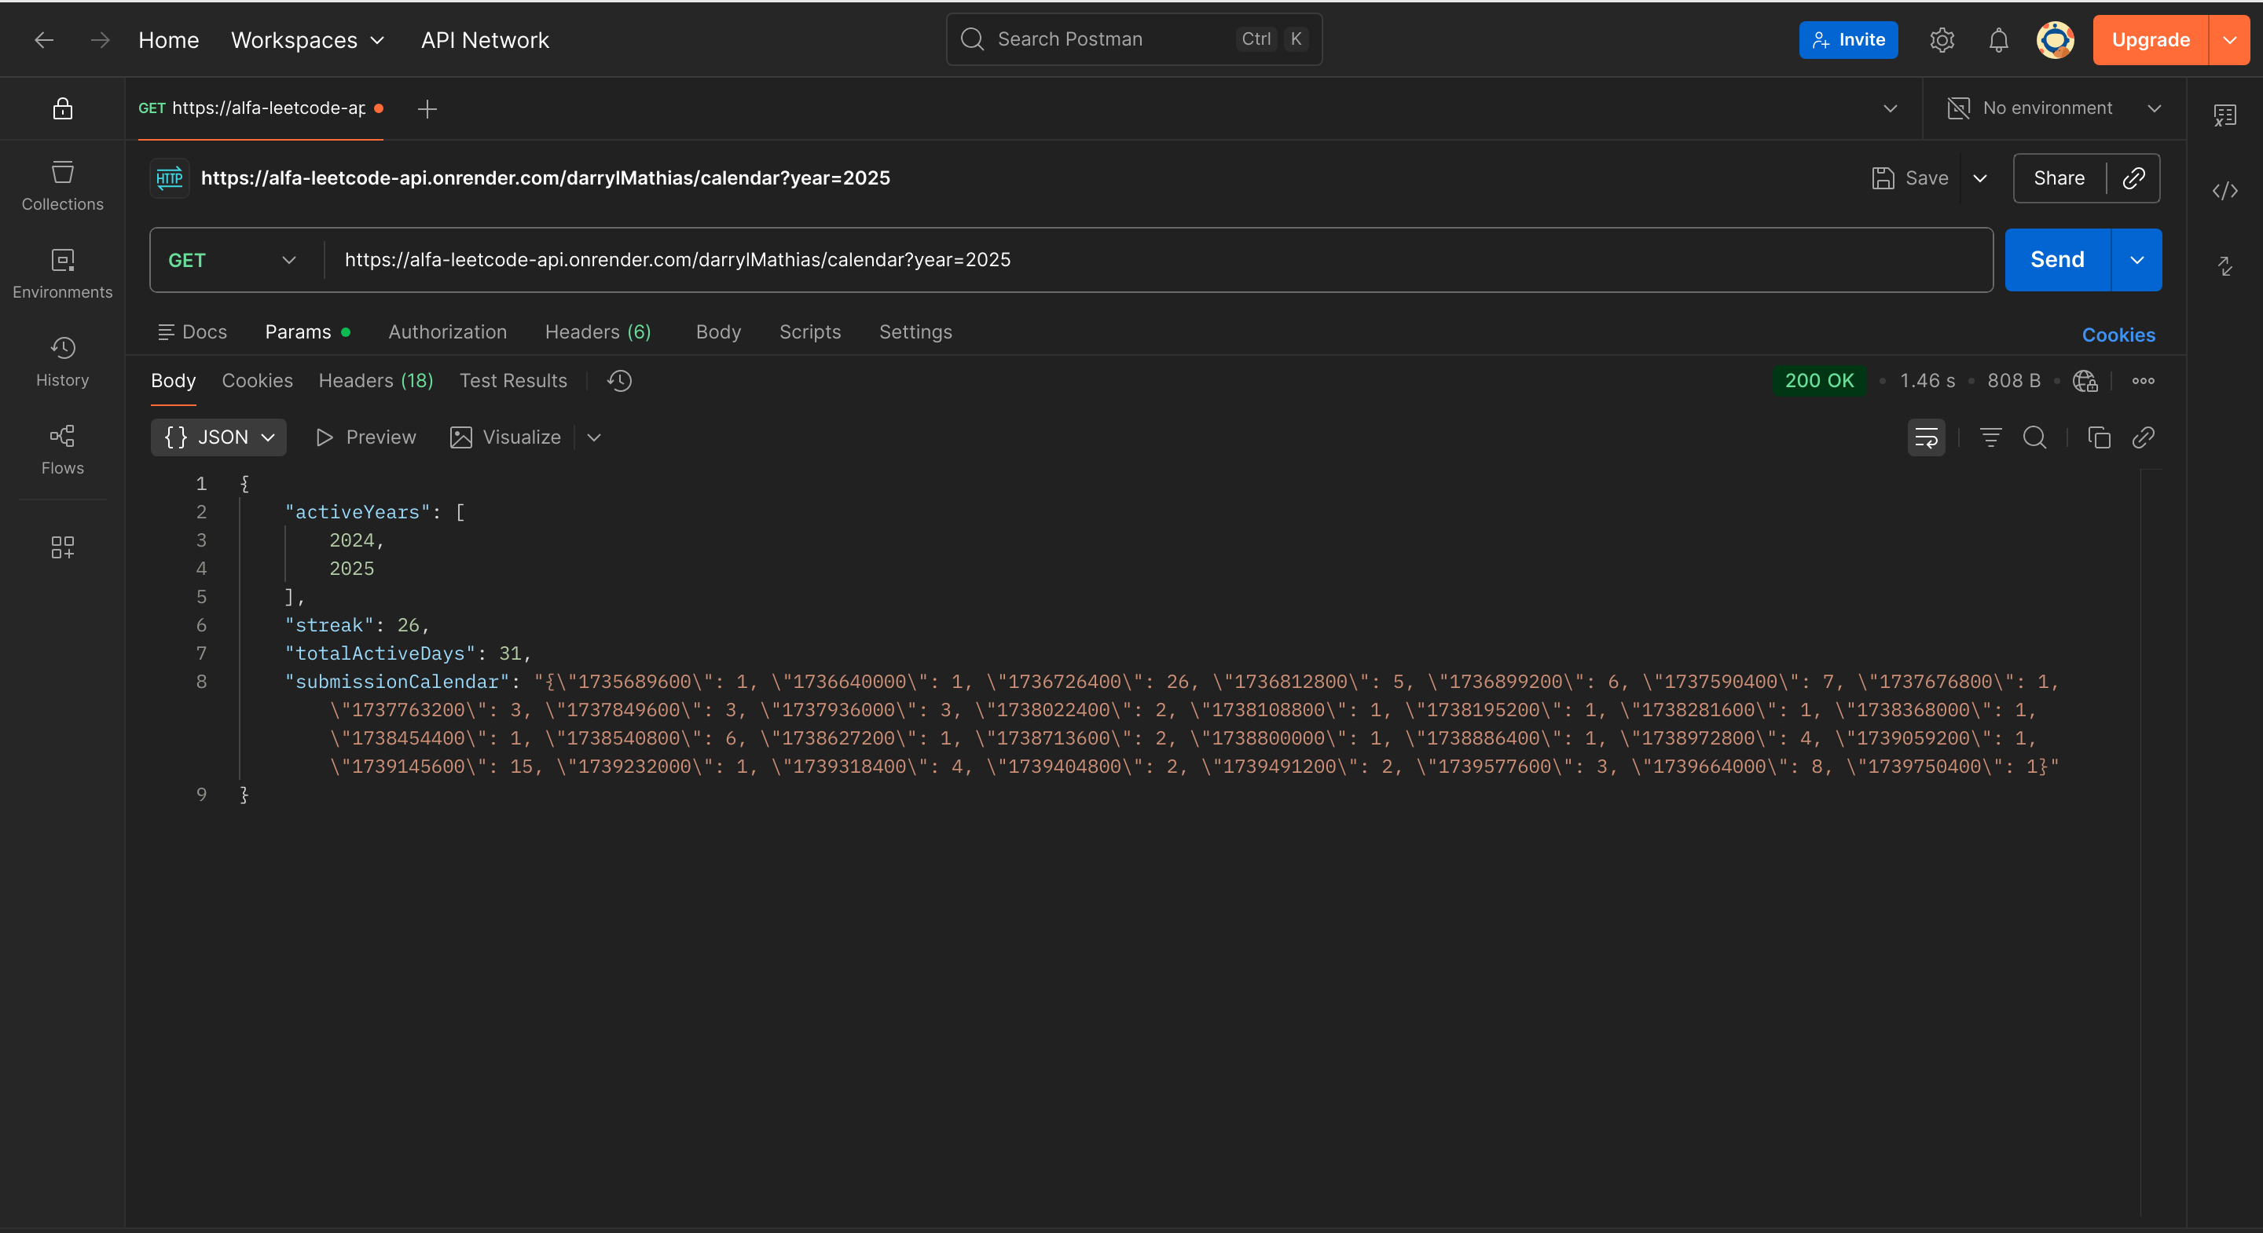The image size is (2263, 1233).
Task: Expand the JSON format dropdown
Action: [x=218, y=437]
